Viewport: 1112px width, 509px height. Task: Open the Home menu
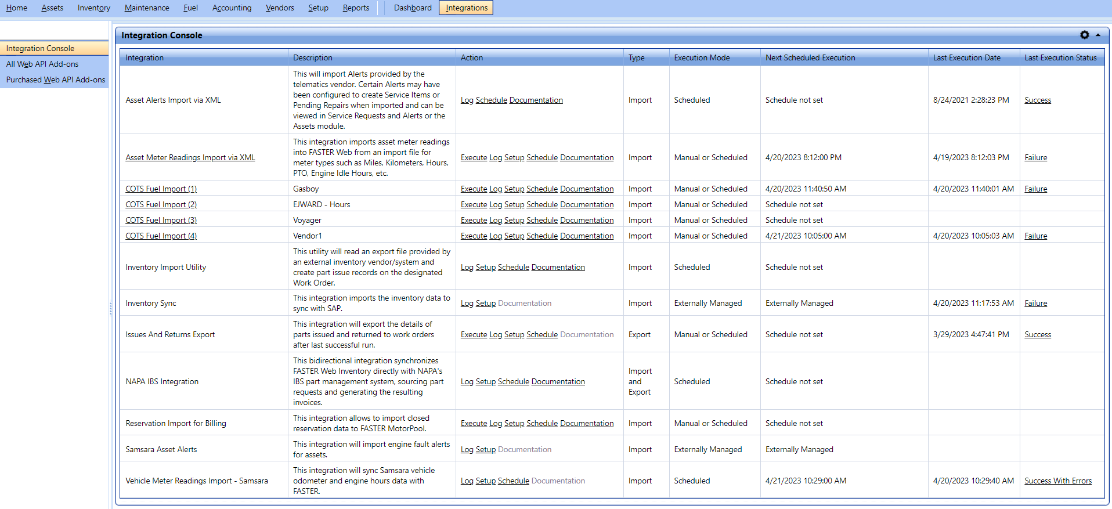tap(17, 8)
